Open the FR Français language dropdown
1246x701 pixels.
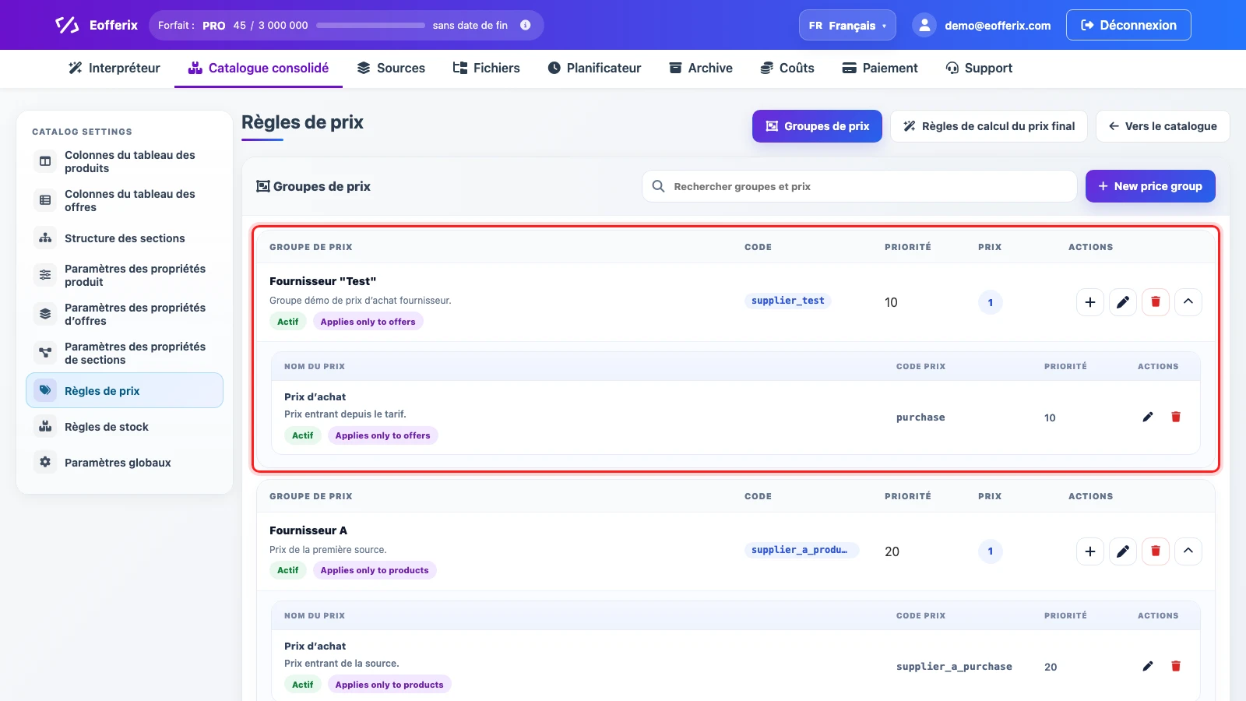847,25
